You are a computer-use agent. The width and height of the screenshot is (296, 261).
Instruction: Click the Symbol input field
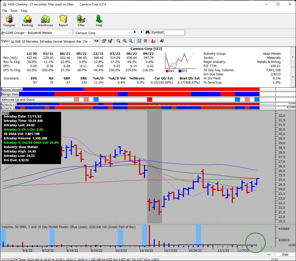pyautogui.click(x=174, y=33)
